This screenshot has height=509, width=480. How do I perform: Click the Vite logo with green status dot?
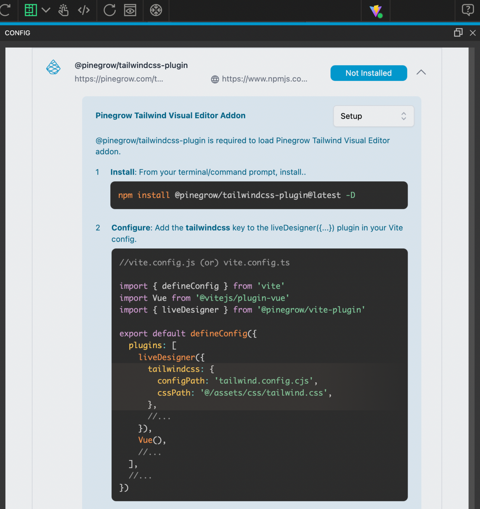coord(376,11)
